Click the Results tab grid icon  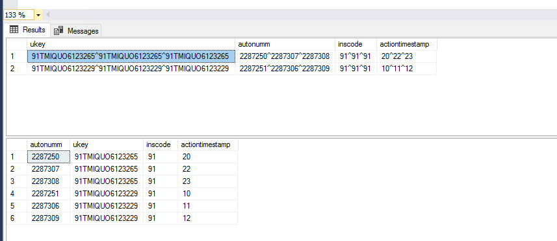tap(14, 30)
